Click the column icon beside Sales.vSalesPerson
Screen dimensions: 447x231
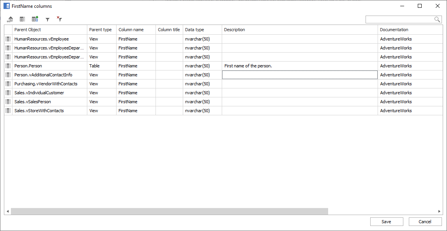pyautogui.click(x=8, y=102)
